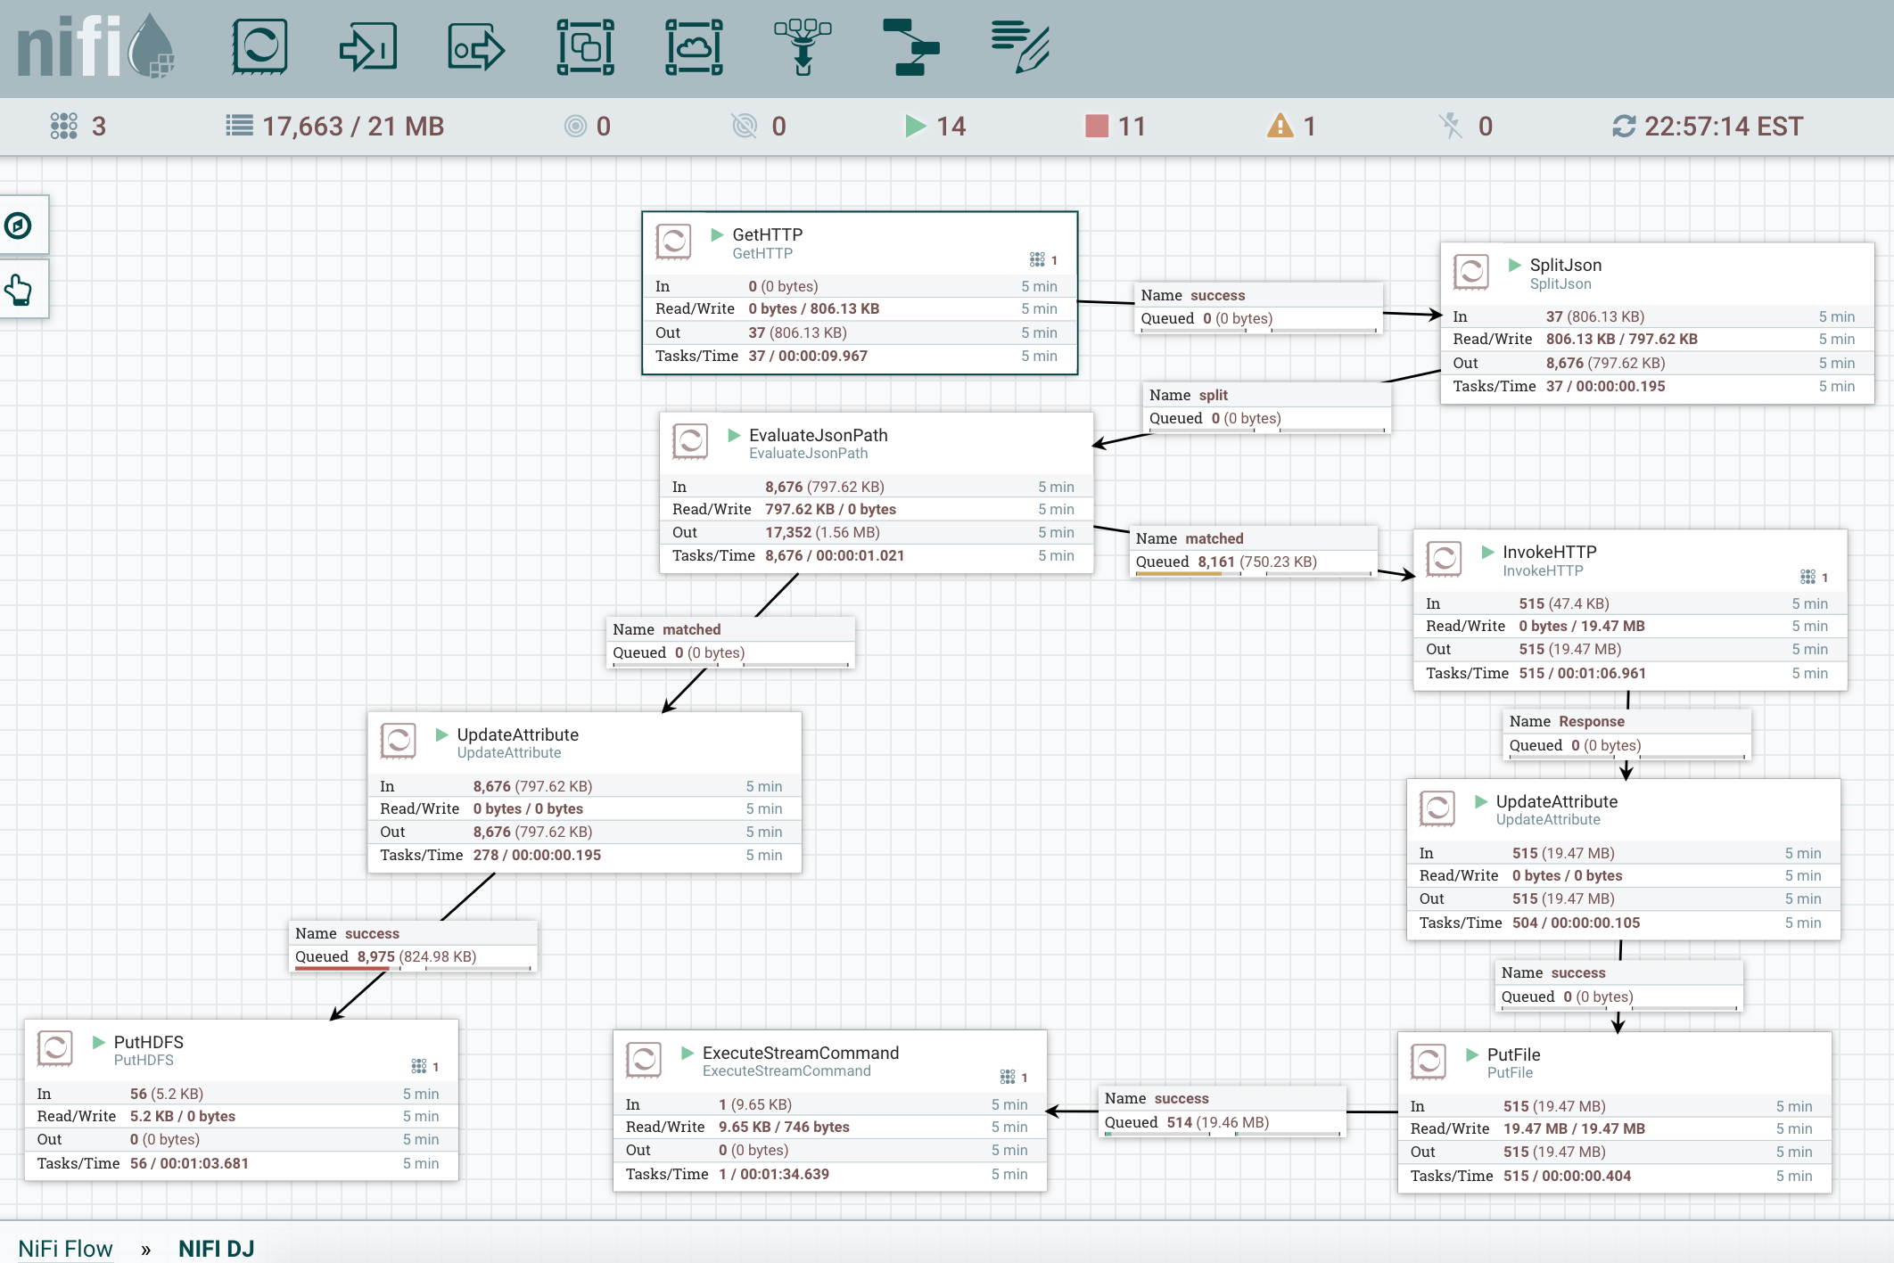Select the success connection queued 8,975
Image resolution: width=1894 pixels, height=1263 pixels.
413,945
